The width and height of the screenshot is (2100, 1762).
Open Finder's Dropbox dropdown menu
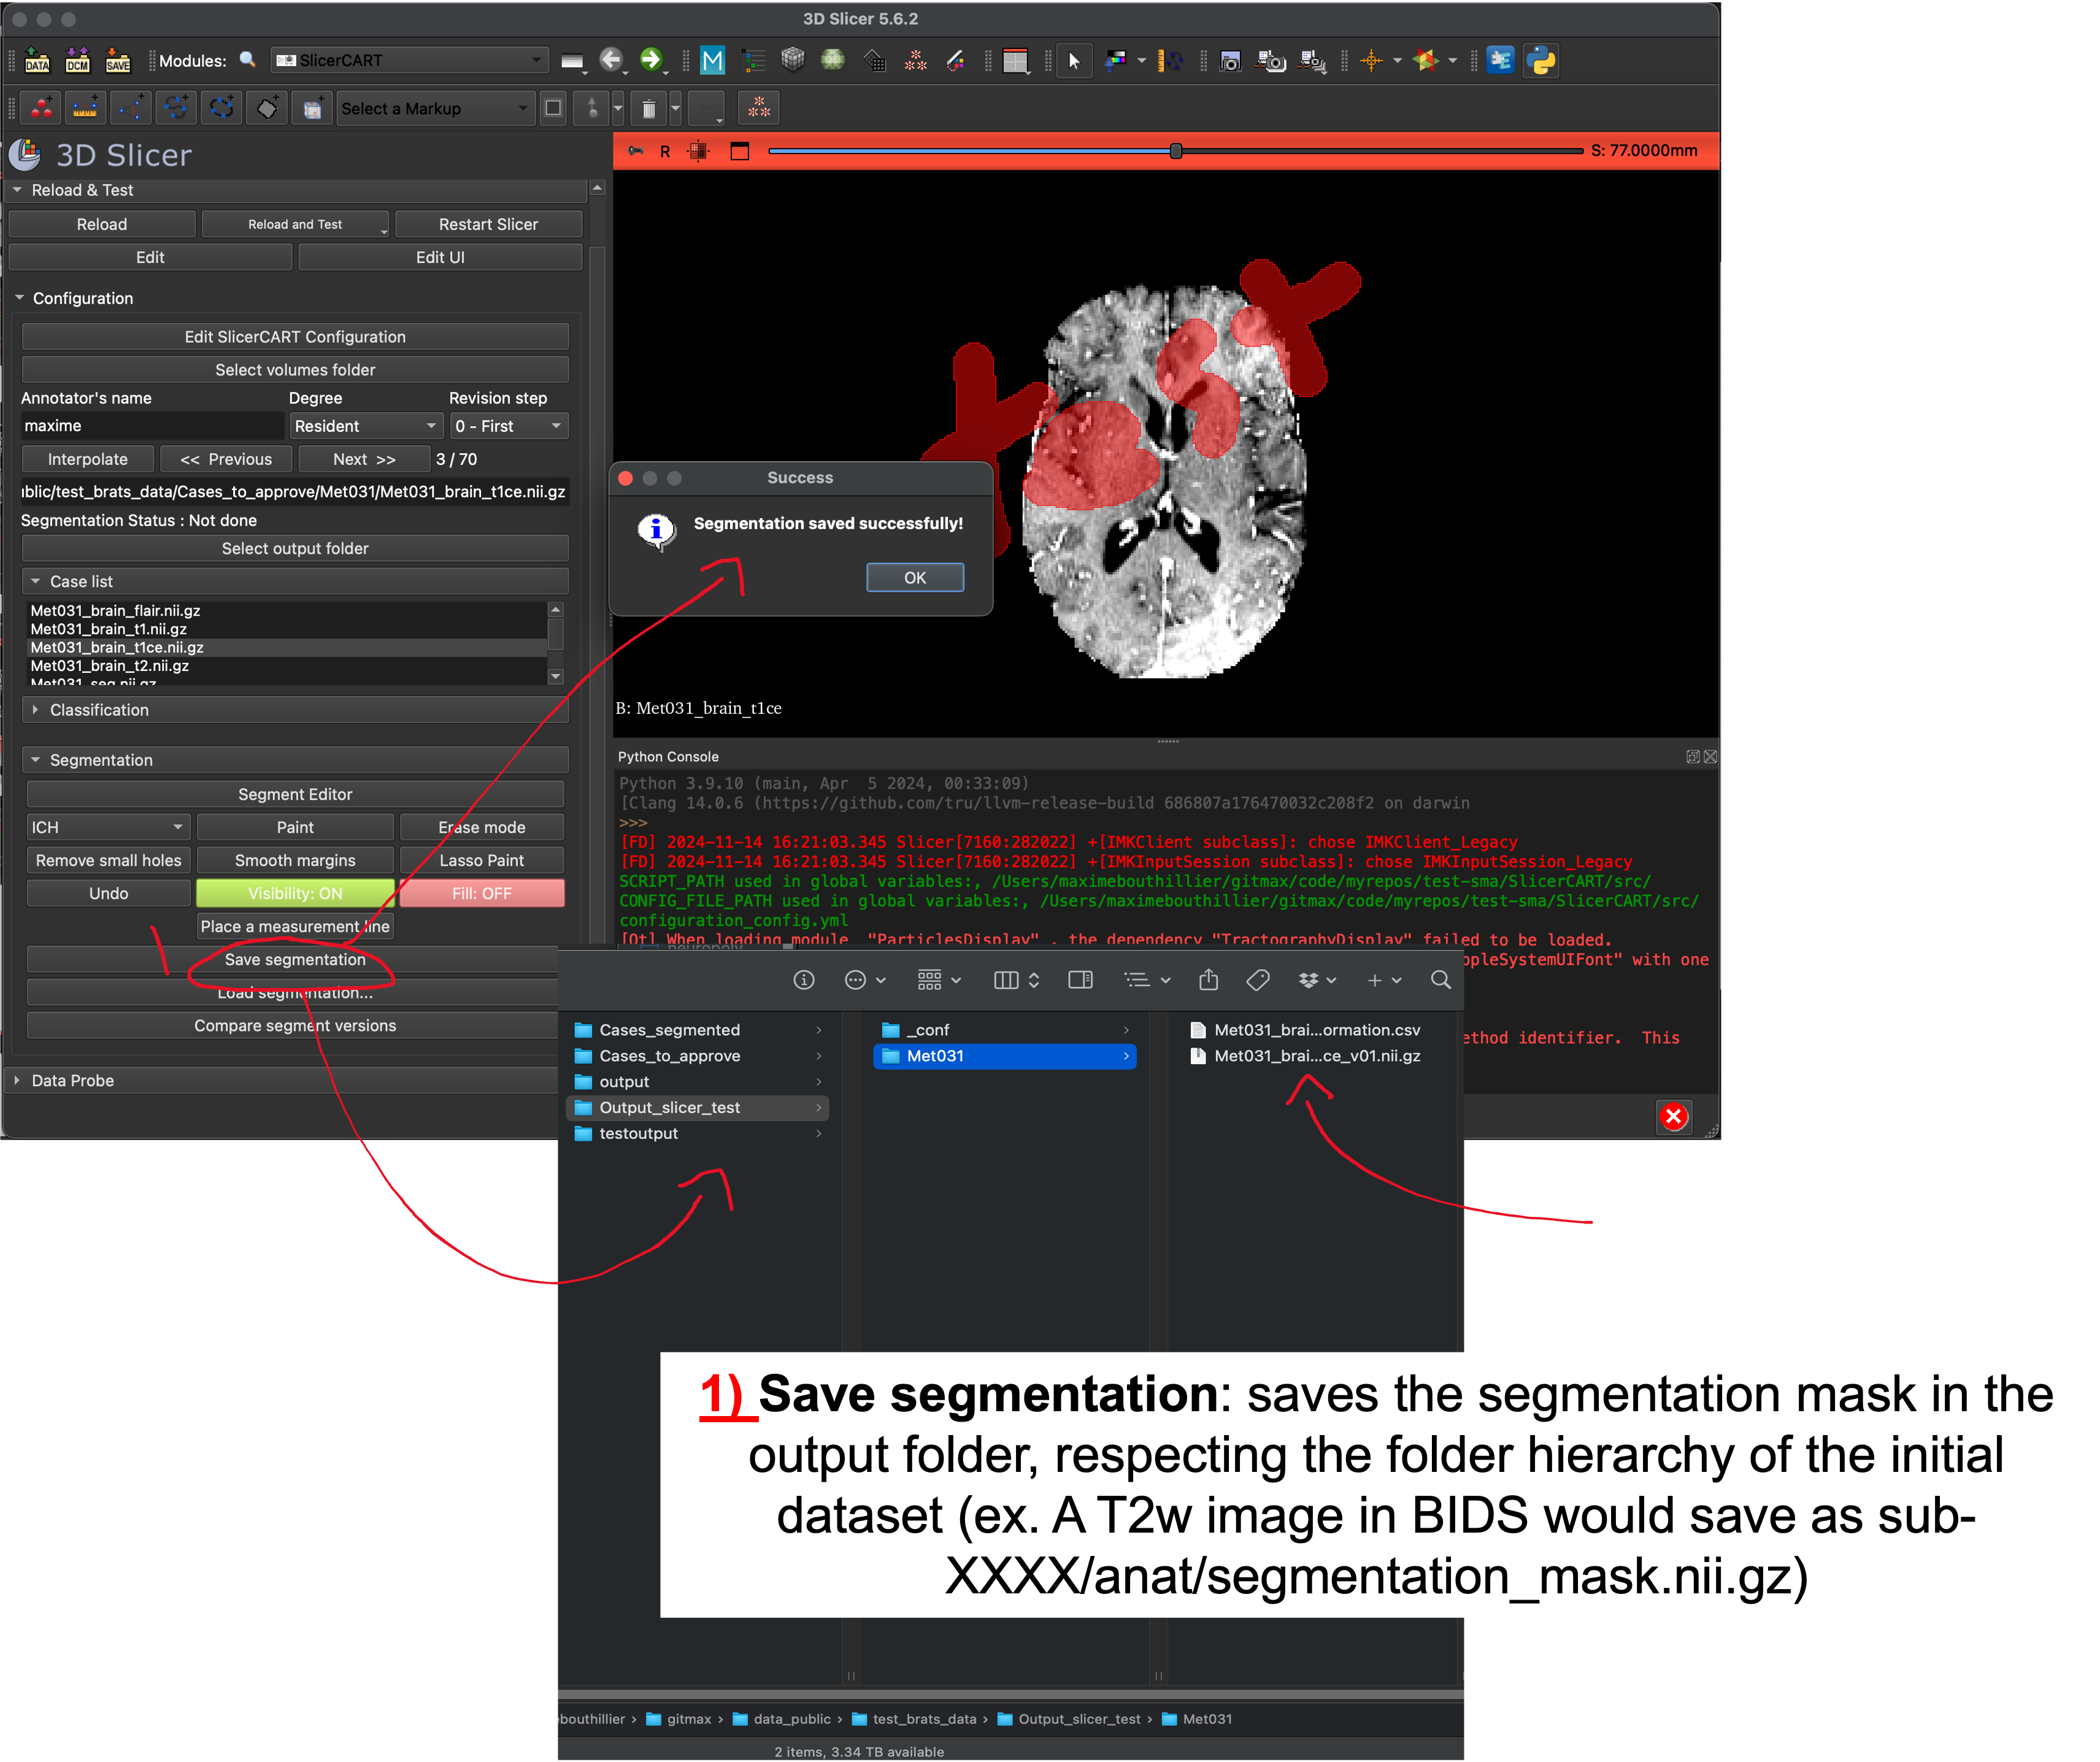(x=1317, y=981)
